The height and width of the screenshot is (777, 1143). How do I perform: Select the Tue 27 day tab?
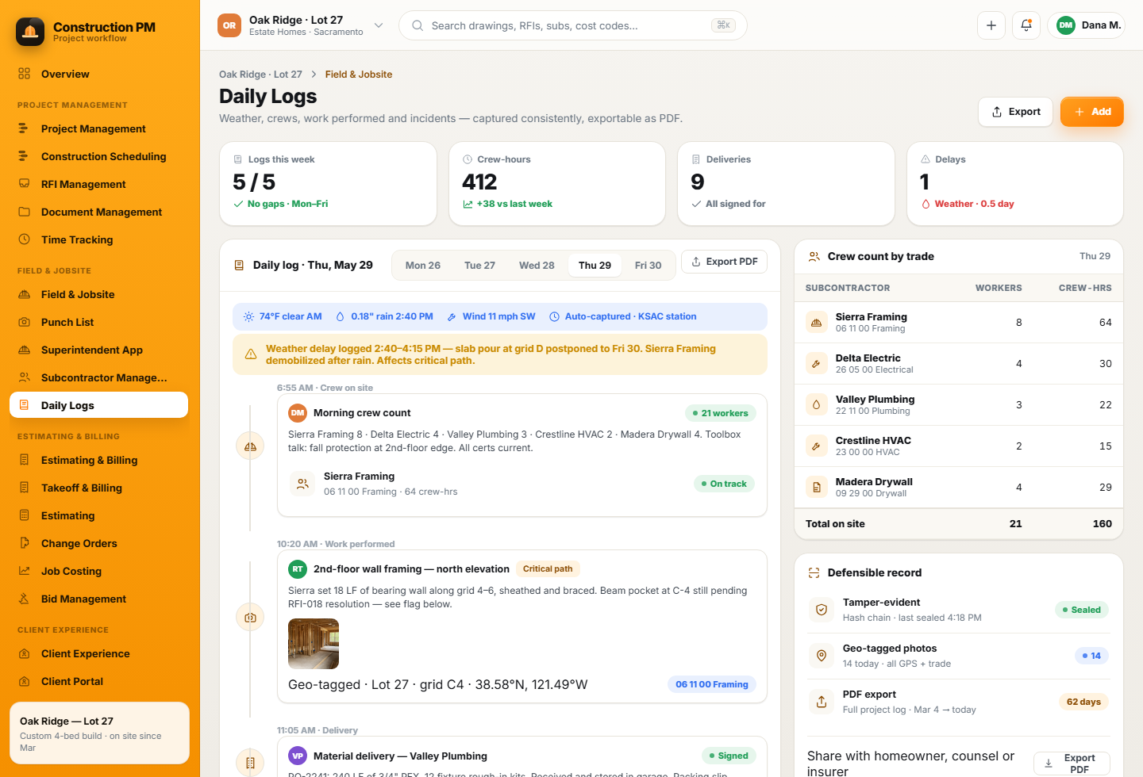[479, 266]
